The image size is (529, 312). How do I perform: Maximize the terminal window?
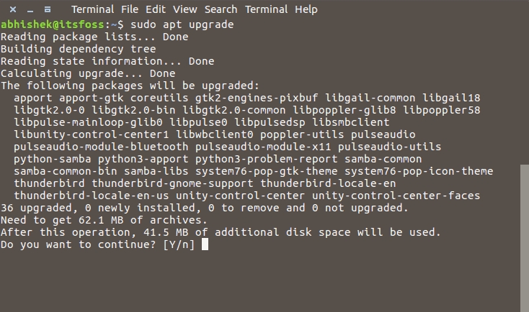pos(47,9)
